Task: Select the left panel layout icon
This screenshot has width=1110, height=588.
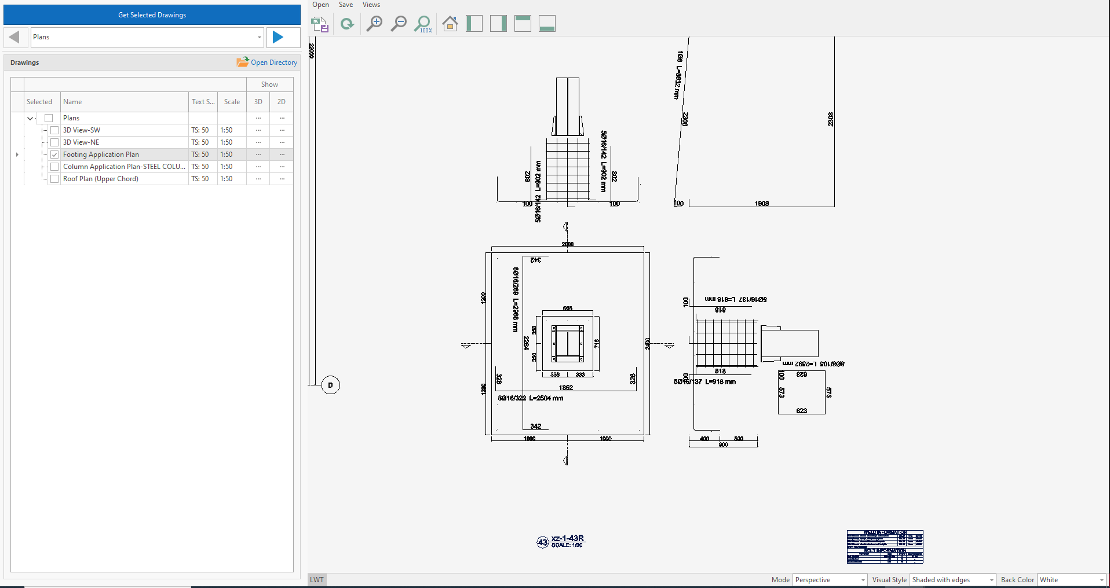Action: [474, 24]
